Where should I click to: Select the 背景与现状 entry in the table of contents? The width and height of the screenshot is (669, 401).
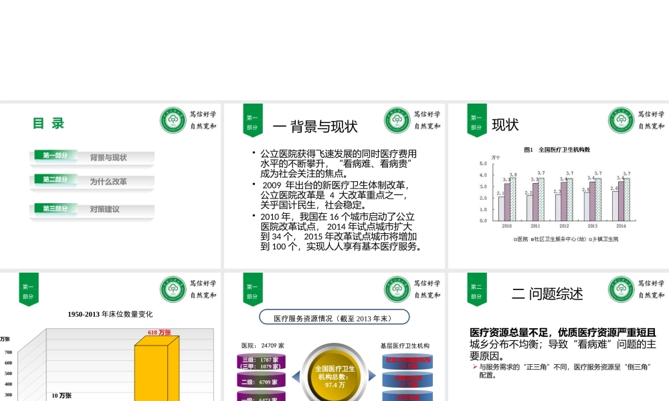click(108, 157)
